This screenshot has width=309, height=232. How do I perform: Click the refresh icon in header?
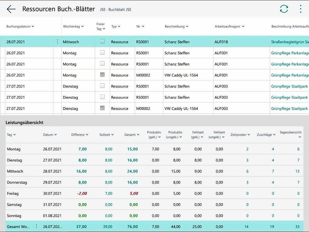(x=284, y=9)
